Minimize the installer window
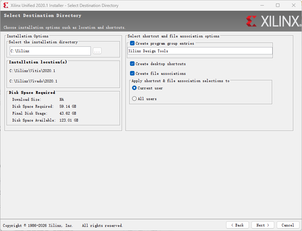Viewport: 302px width, 231px height. click(x=262, y=5)
